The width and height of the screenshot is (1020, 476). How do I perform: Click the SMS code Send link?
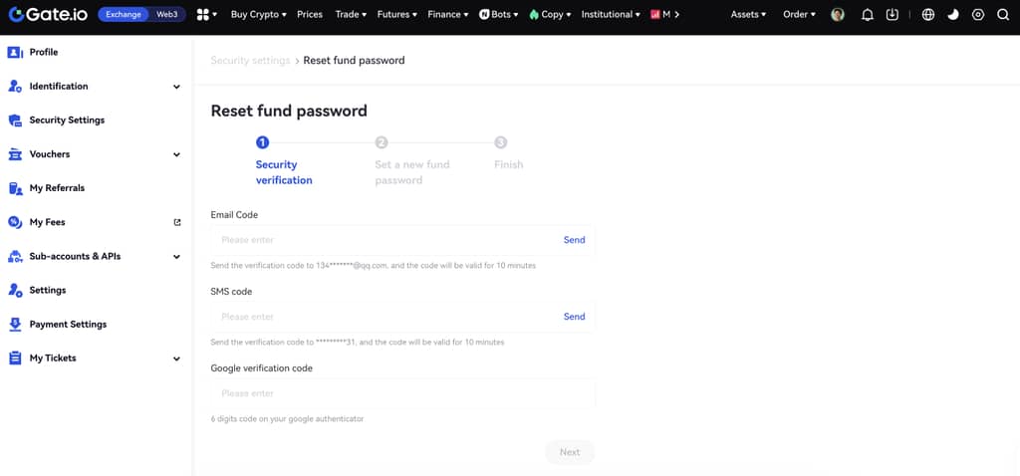(574, 317)
